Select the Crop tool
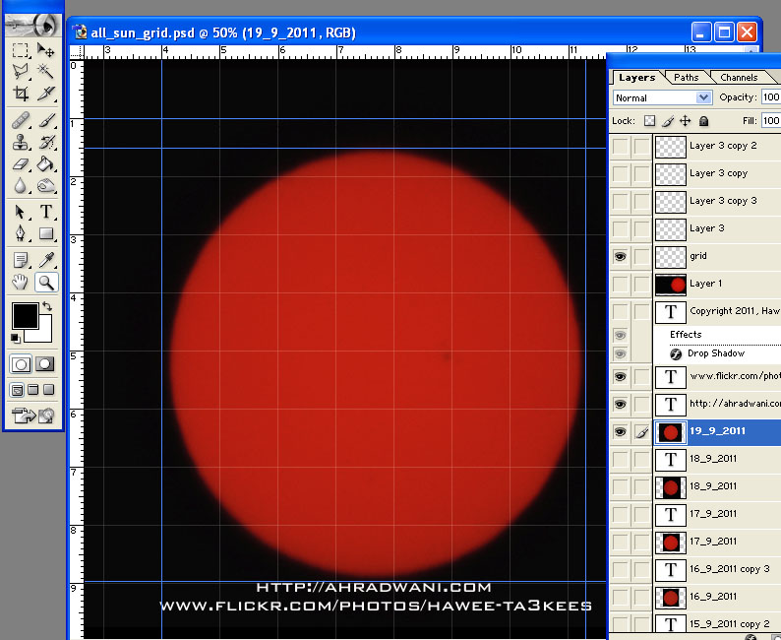This screenshot has width=781, height=640. [x=21, y=94]
